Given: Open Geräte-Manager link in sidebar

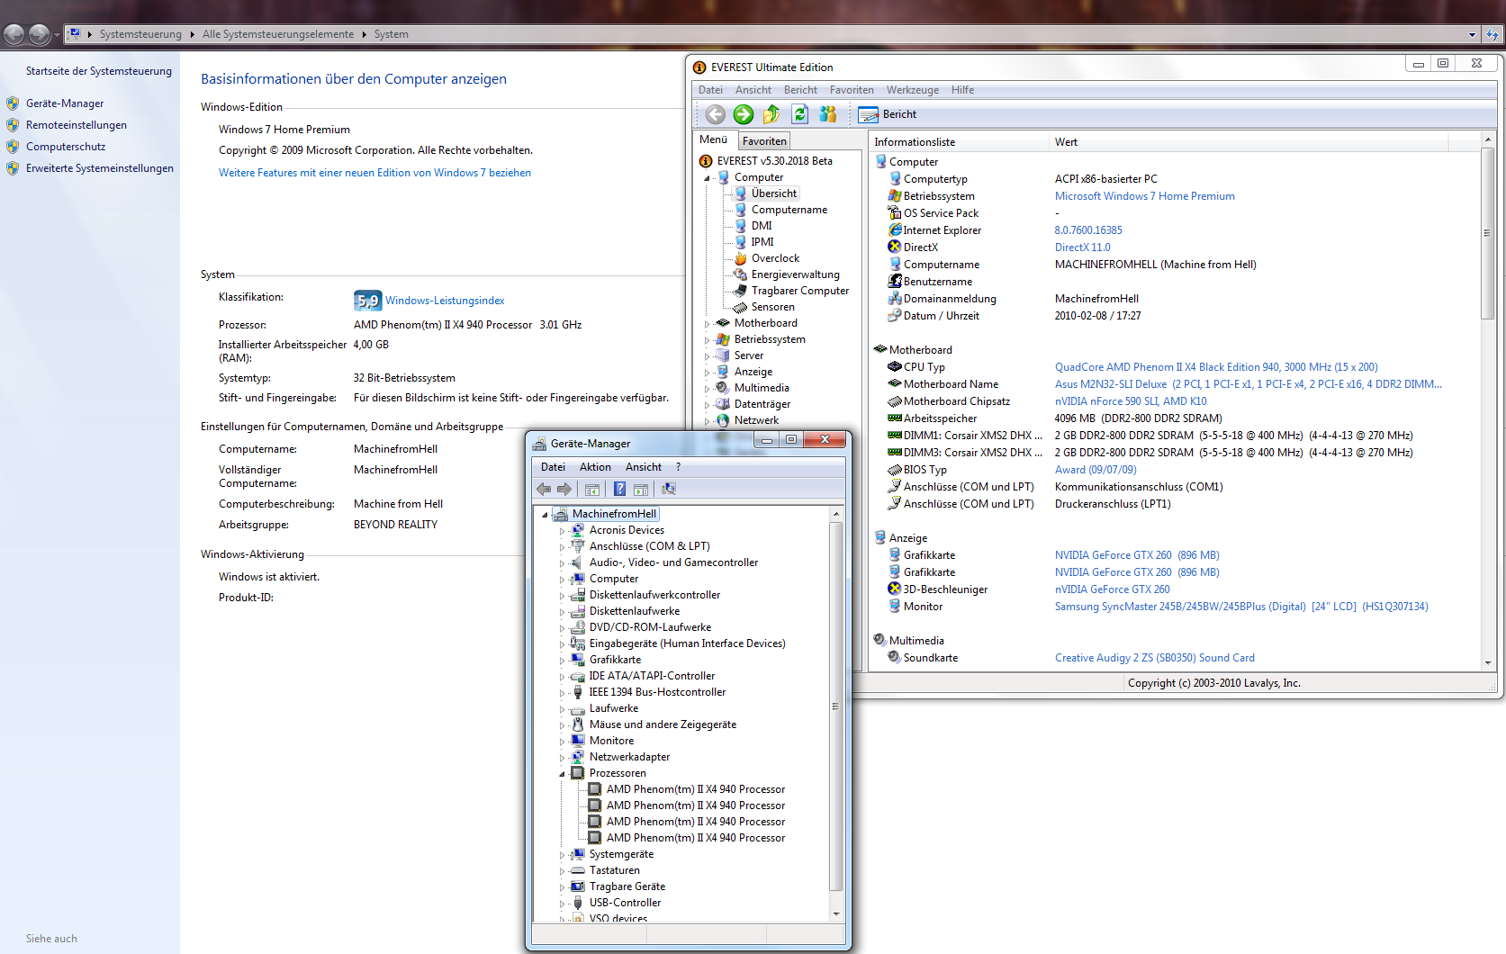Looking at the screenshot, I should coord(65,103).
